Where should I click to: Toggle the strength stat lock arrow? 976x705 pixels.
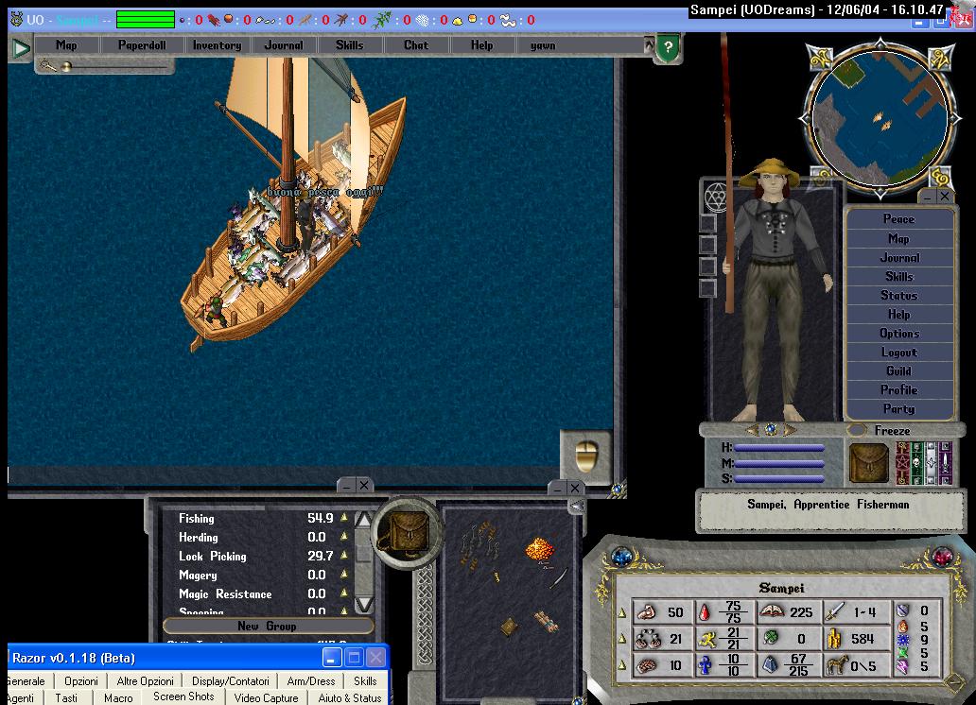[622, 612]
